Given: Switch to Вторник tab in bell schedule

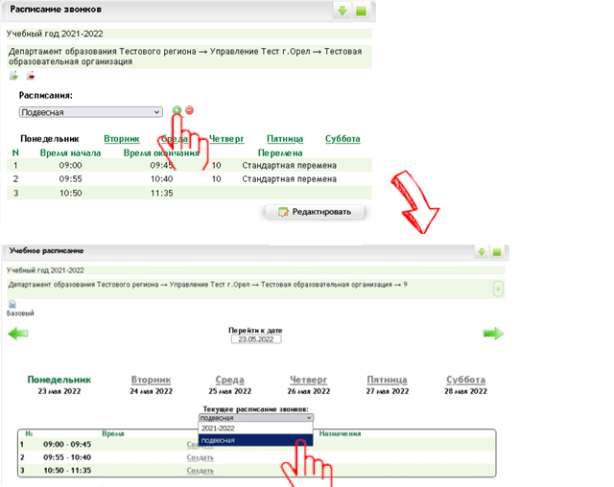Looking at the screenshot, I should pos(122,139).
